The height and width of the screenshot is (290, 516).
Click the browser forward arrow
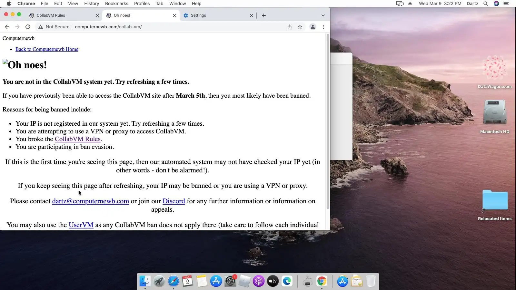pyautogui.click(x=17, y=27)
